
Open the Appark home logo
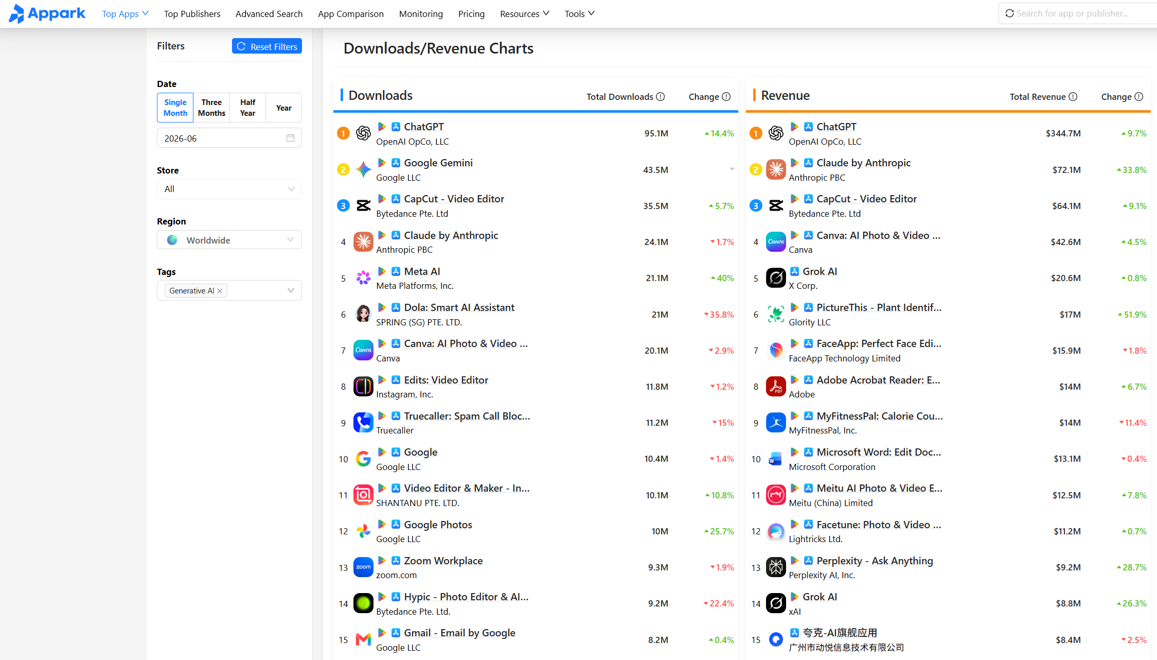click(x=47, y=13)
